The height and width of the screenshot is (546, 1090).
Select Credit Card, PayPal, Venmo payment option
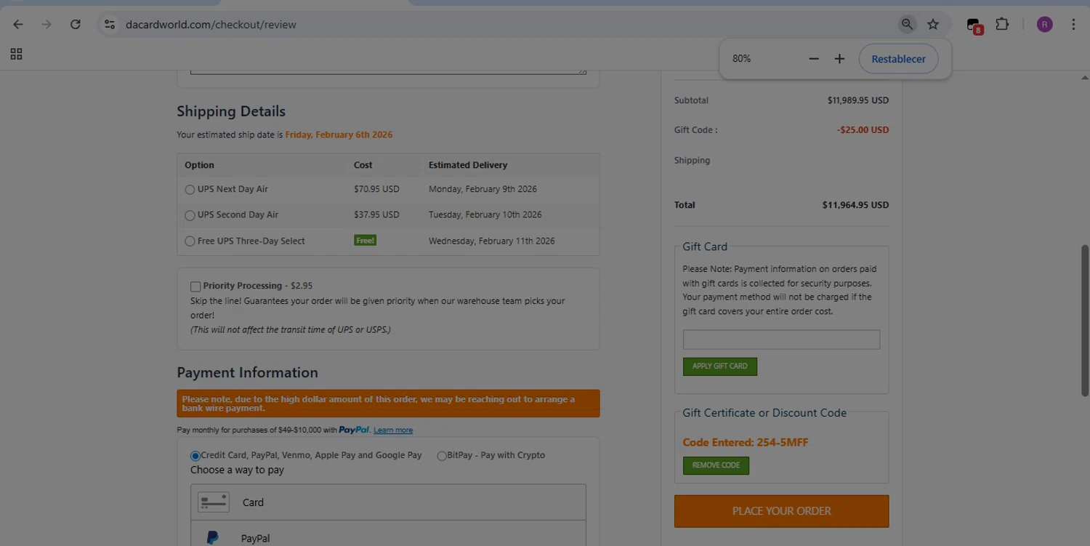pyautogui.click(x=195, y=456)
